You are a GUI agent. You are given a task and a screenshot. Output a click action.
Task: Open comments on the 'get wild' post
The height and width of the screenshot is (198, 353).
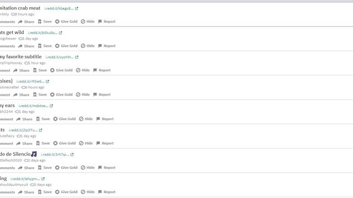(x=7, y=46)
